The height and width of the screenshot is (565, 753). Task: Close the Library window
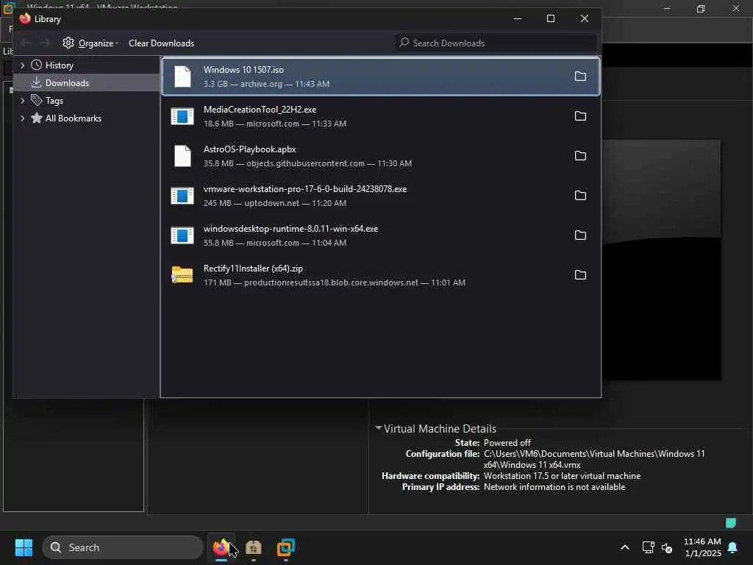point(585,18)
